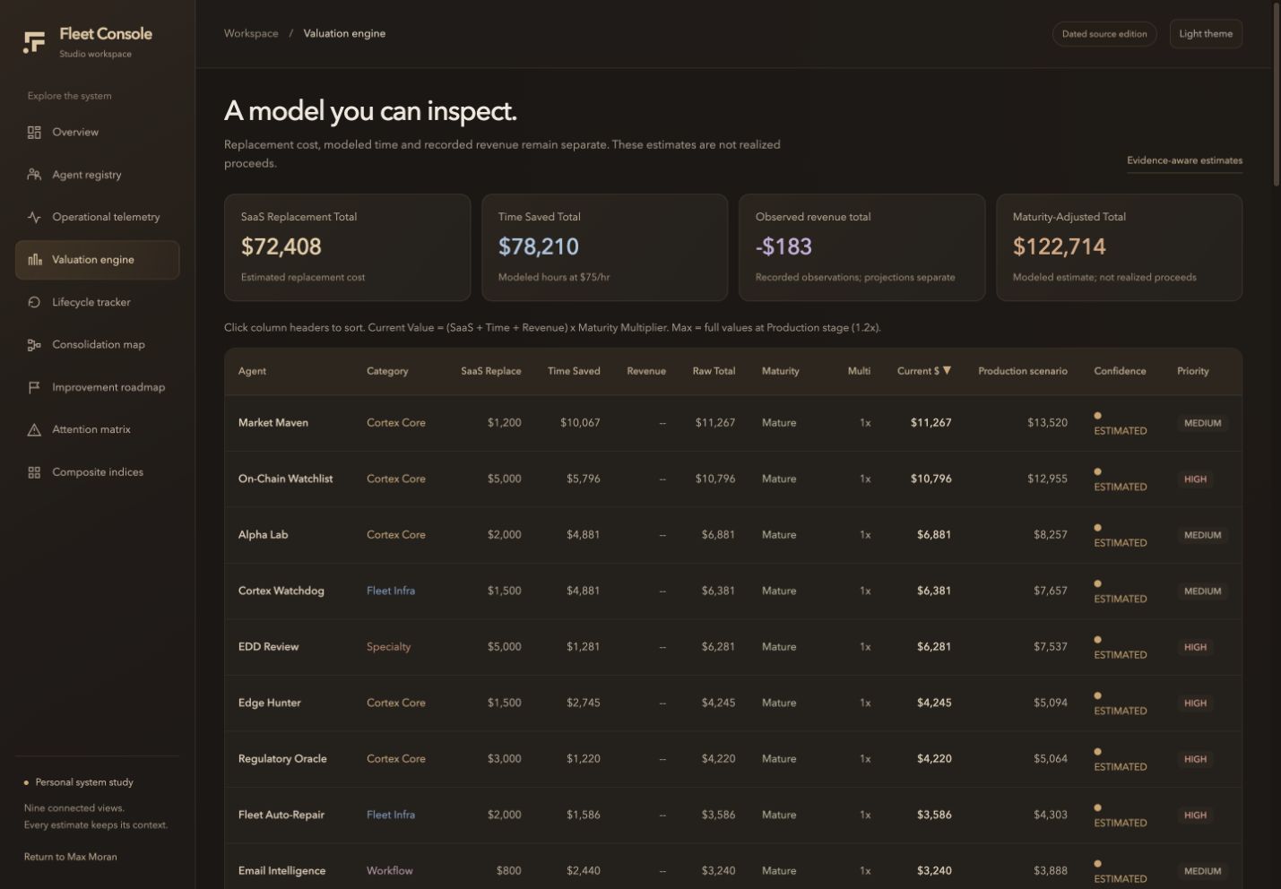Sort table by Priority column
Viewport: 1281px width, 889px height.
tap(1193, 371)
